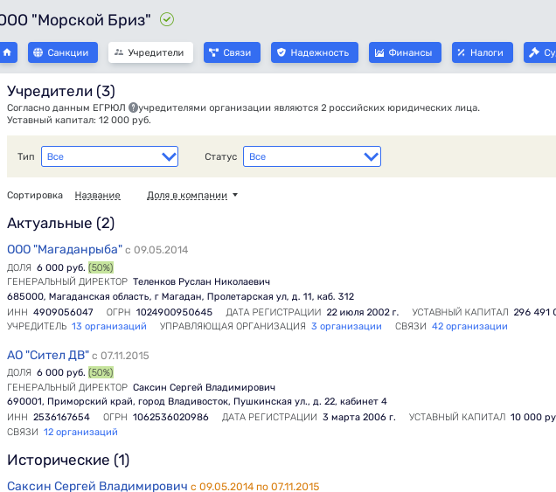Select INN value 2536167654
Viewport: 556px width, 492px height.
(x=61, y=417)
